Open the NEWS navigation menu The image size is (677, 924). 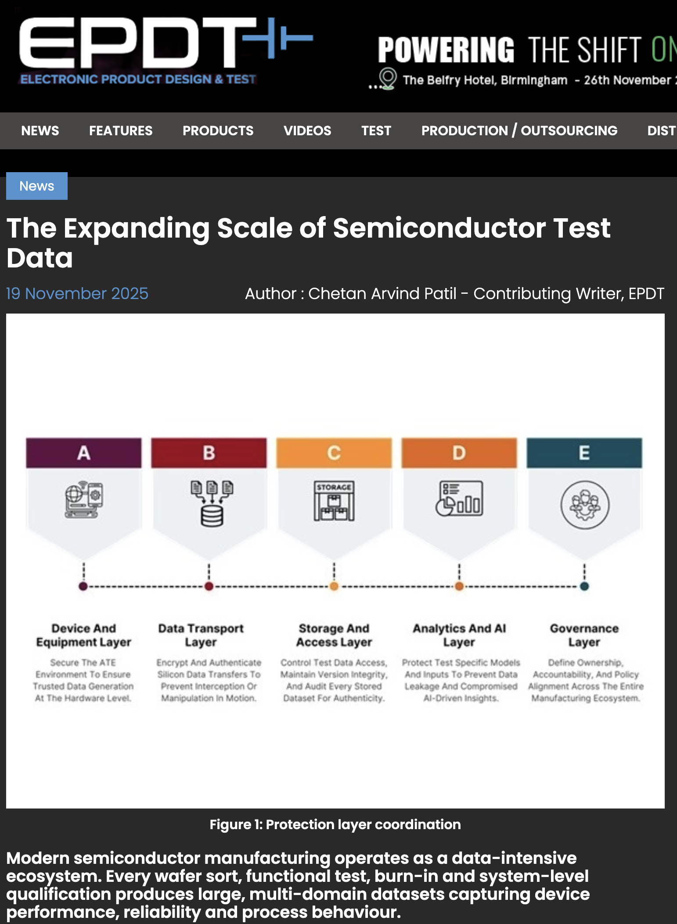tap(40, 130)
